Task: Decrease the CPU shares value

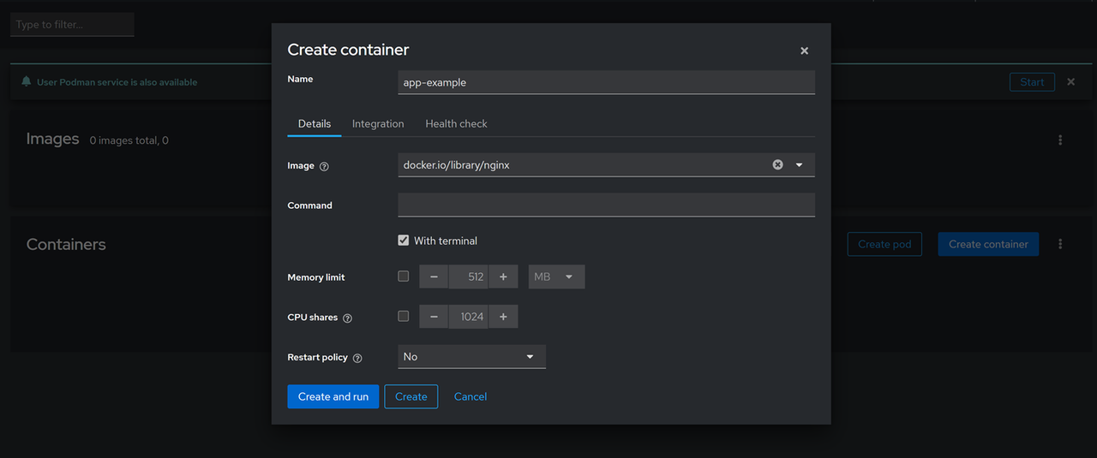Action: point(434,317)
